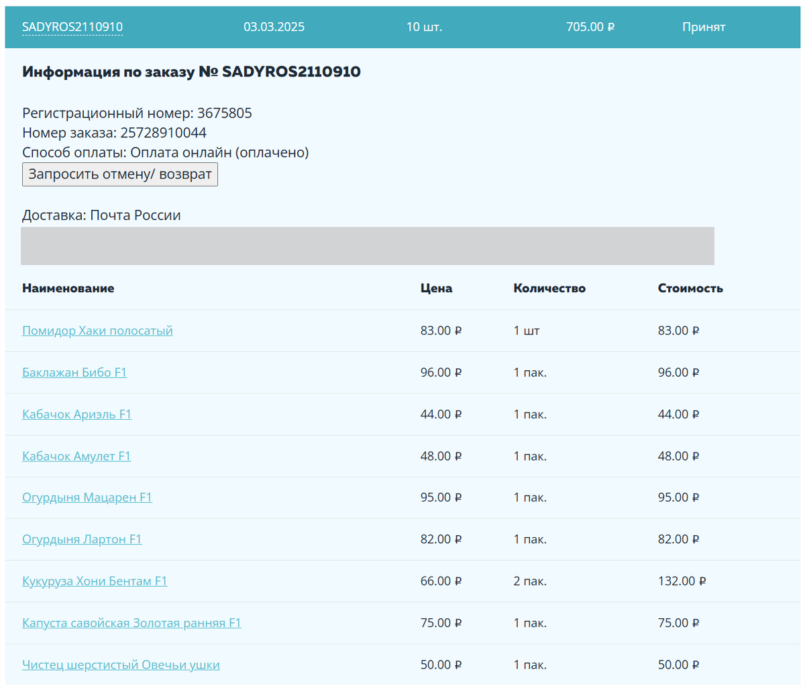Click the Наименование column header

(x=68, y=288)
